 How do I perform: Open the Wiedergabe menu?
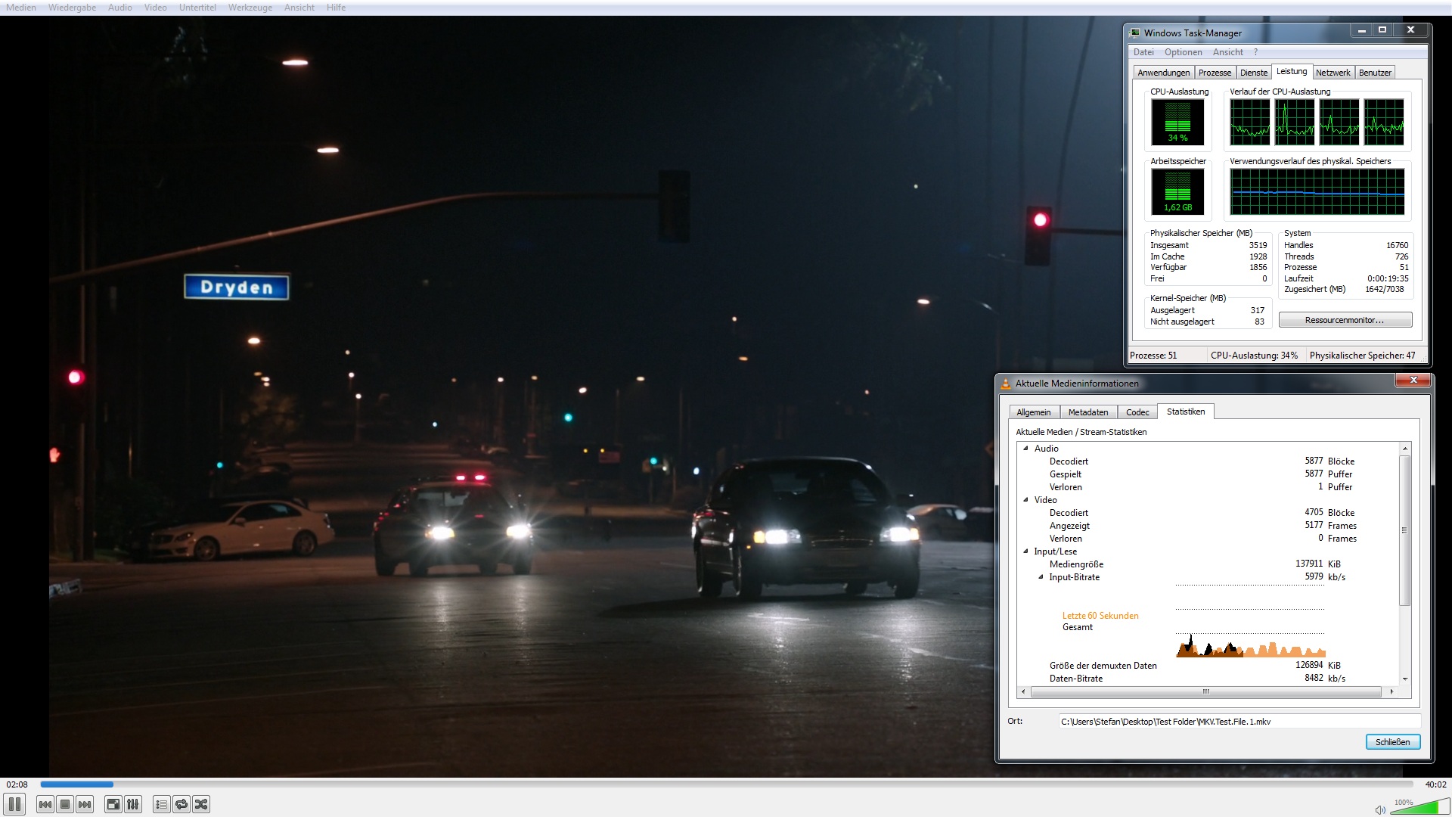[x=72, y=8]
